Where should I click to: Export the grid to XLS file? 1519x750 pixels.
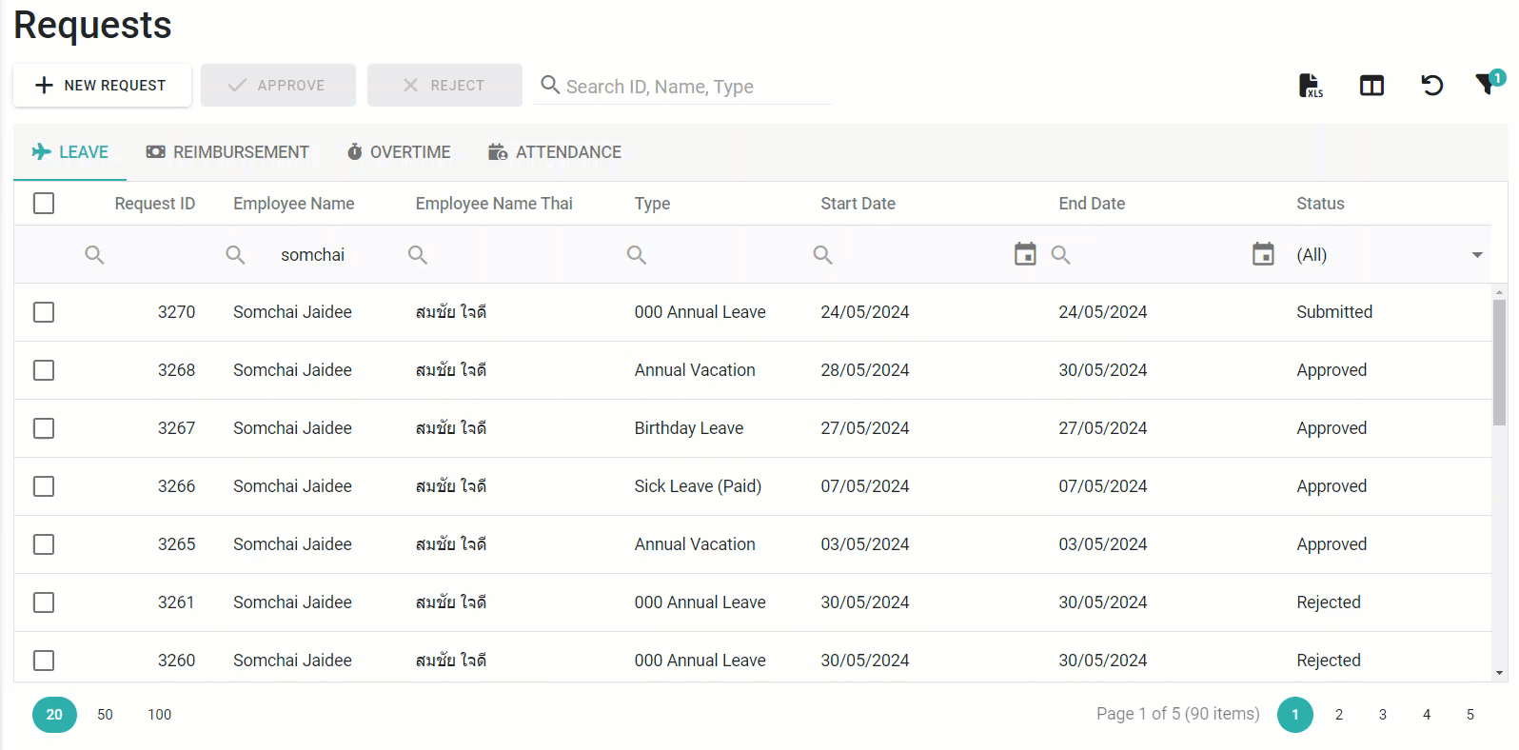[x=1311, y=86]
